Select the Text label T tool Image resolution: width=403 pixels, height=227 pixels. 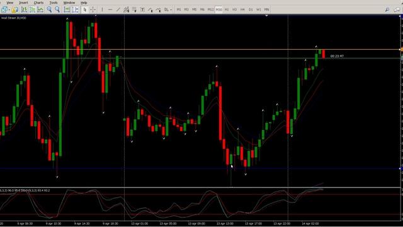pyautogui.click(x=142, y=10)
